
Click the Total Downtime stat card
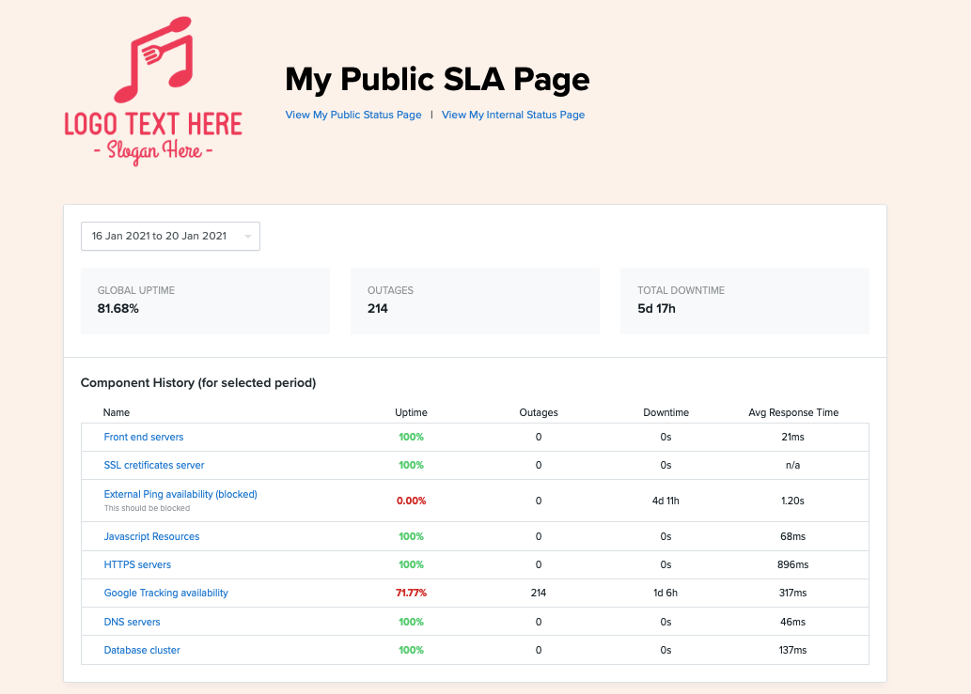(744, 301)
